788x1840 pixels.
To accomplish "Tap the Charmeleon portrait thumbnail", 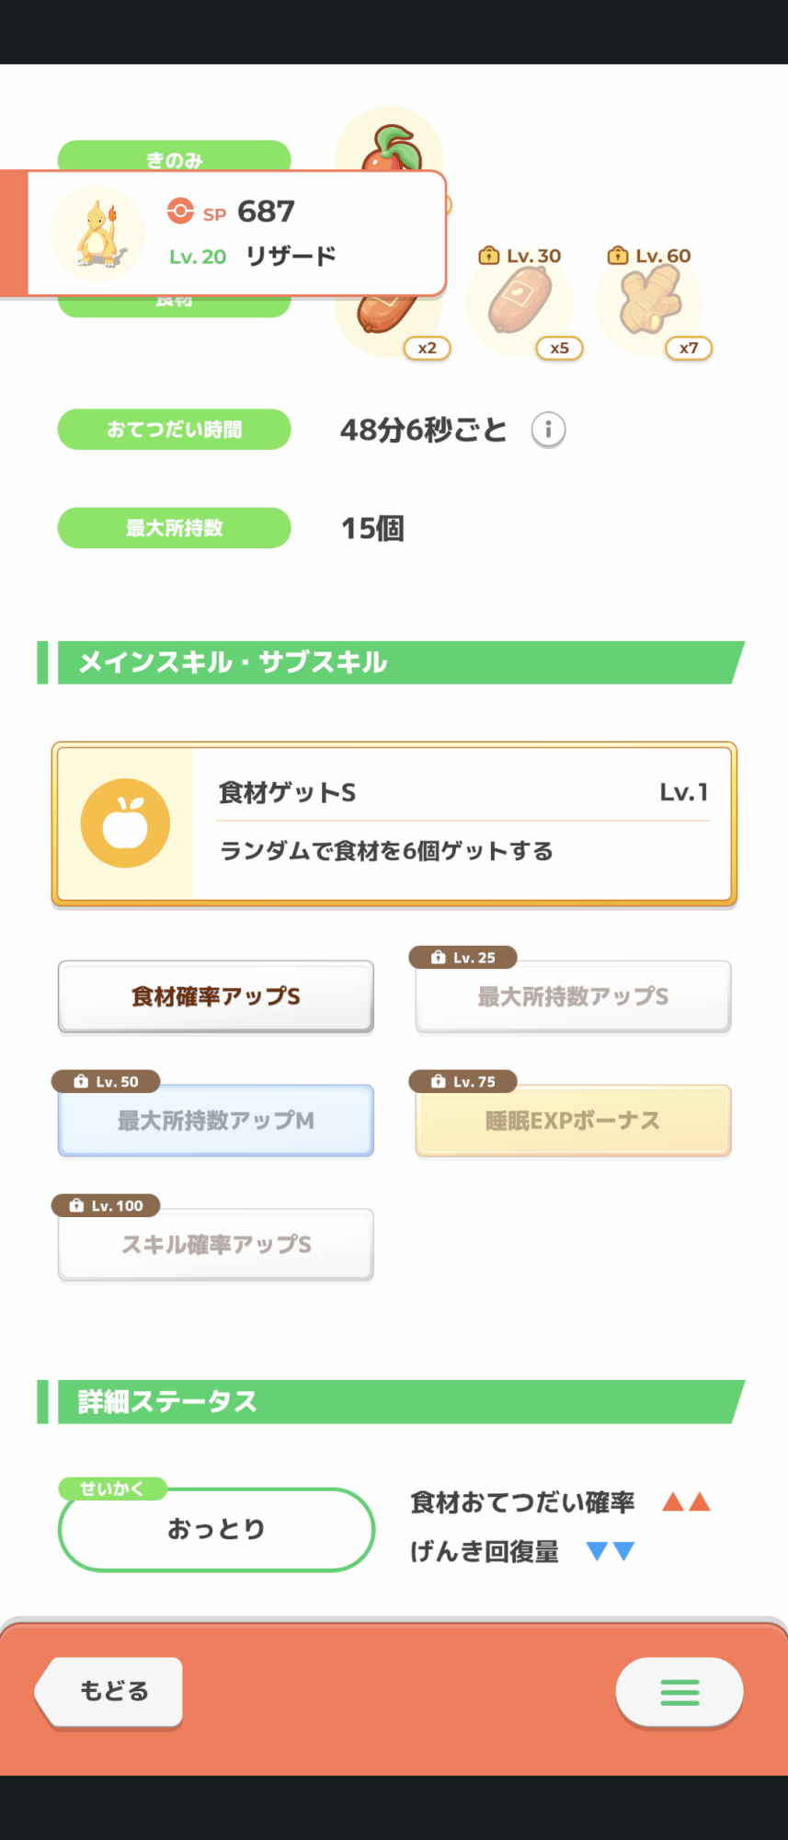I will click(x=97, y=234).
